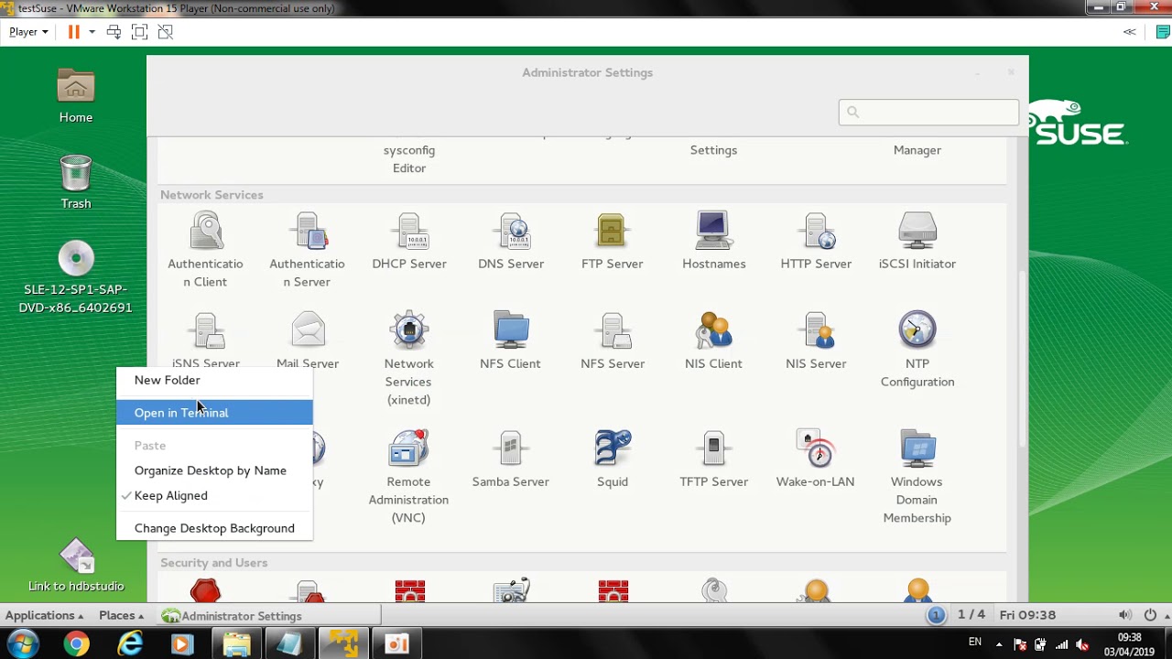Open the GNOME volume indicator
Image resolution: width=1172 pixels, height=659 pixels.
click(1125, 615)
